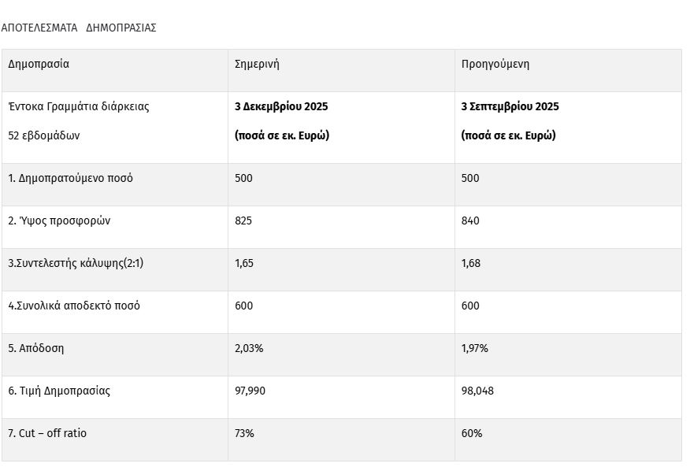The image size is (690, 467).
Task: Click previous auction price 98,048
Action: pos(477,391)
